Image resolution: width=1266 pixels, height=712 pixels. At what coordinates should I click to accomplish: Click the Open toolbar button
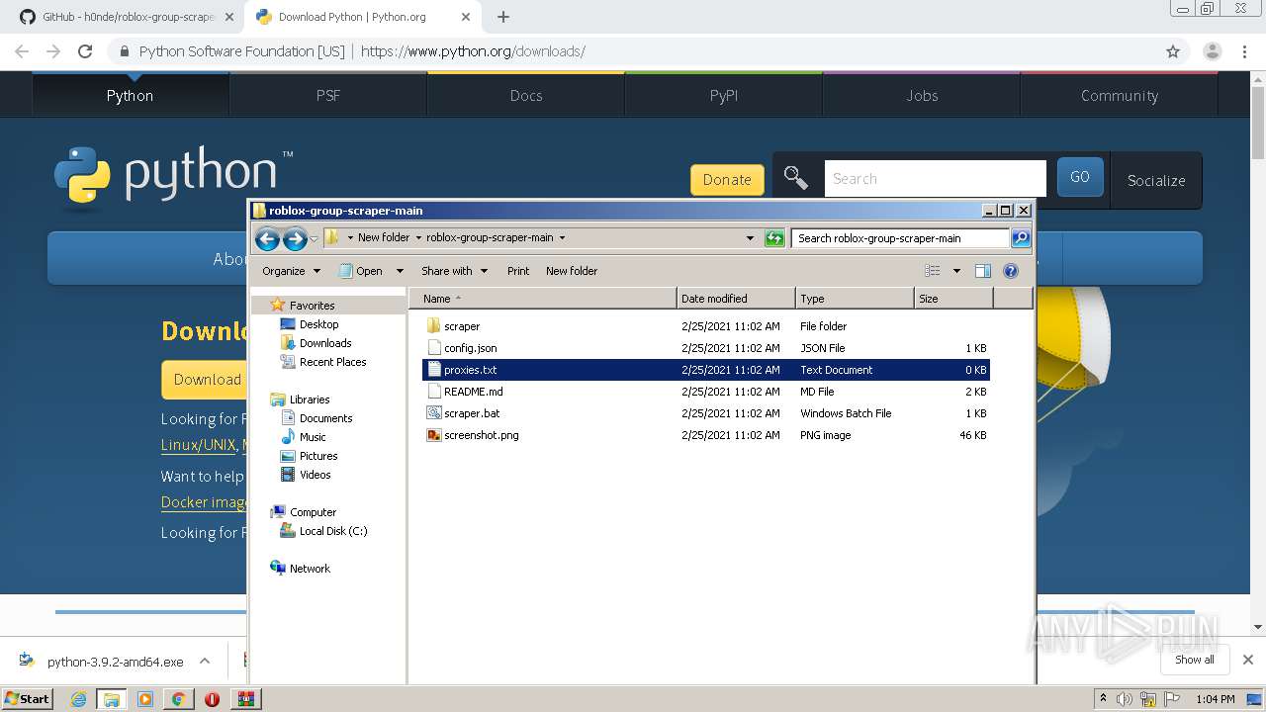361,271
